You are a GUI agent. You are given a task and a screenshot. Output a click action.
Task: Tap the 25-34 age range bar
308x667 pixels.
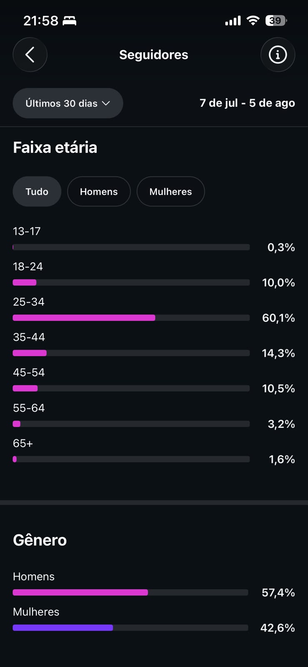(x=131, y=318)
